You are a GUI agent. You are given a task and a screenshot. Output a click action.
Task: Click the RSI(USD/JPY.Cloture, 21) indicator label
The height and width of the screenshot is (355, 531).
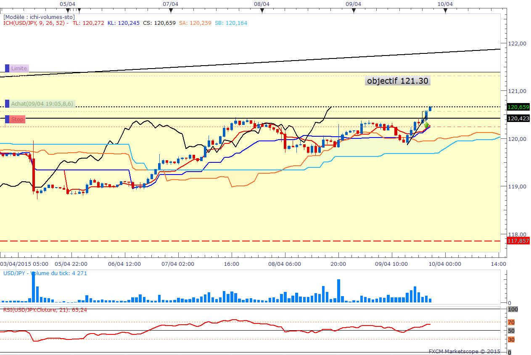coord(45,310)
